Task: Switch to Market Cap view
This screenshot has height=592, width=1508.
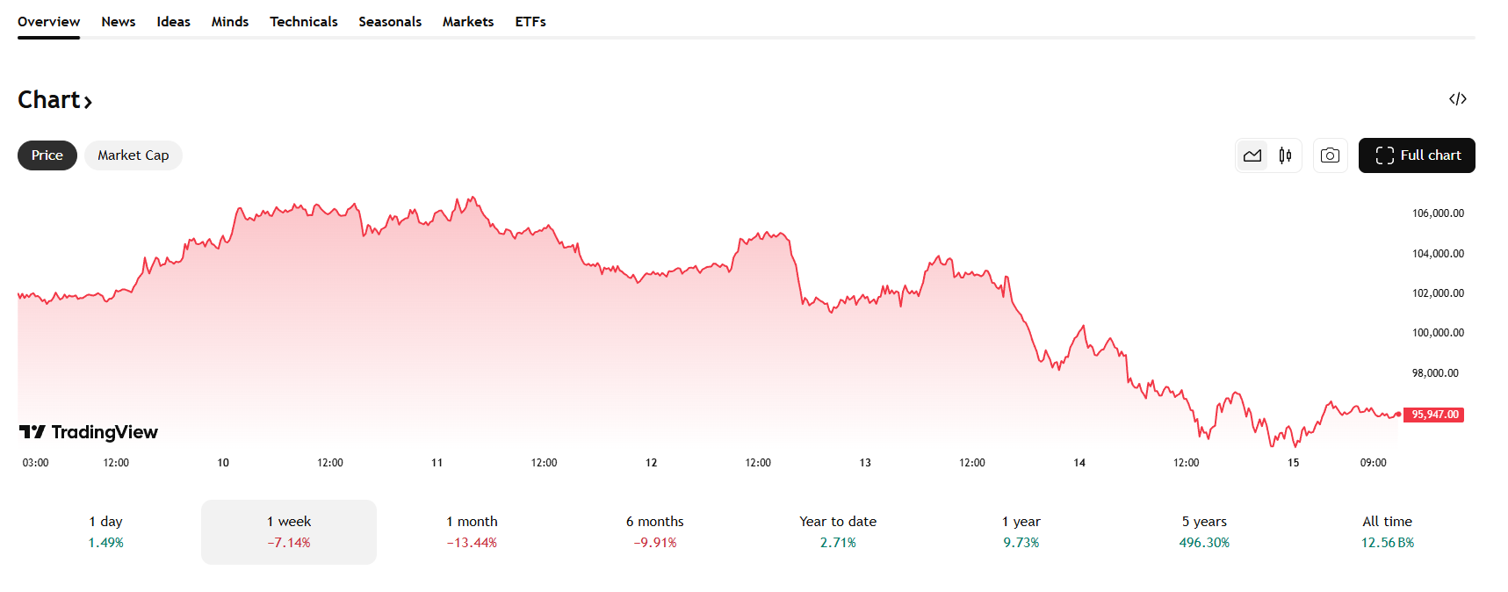Action: tap(133, 155)
